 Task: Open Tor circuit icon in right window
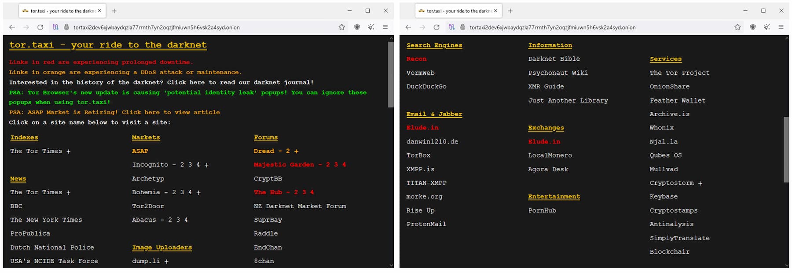452,27
